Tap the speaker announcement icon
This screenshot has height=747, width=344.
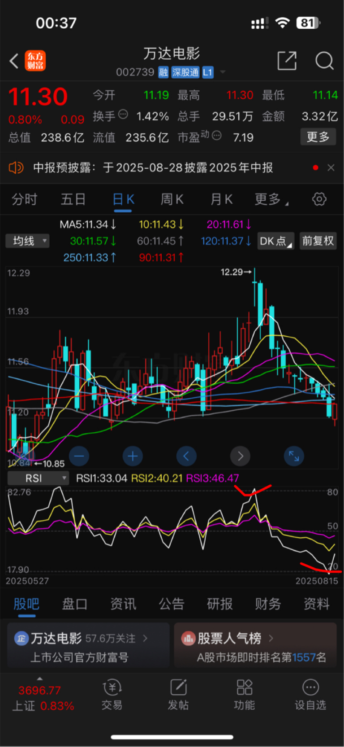click(16, 167)
